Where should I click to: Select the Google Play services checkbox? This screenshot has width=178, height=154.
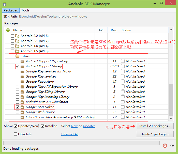coord(17,76)
